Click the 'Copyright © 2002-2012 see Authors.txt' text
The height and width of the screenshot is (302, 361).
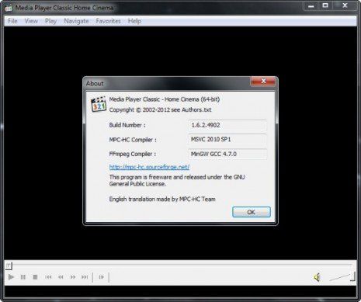pos(160,109)
